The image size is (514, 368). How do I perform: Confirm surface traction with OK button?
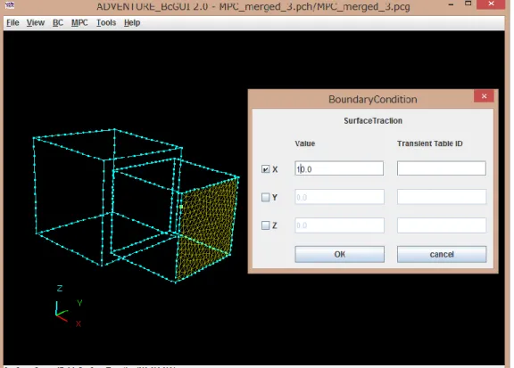(340, 254)
